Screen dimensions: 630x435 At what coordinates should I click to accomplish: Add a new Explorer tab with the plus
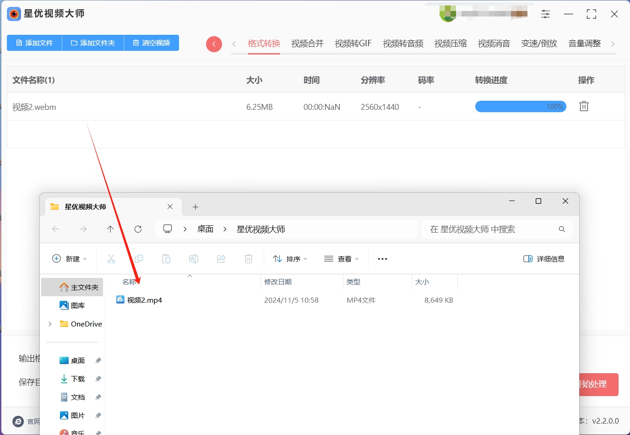pos(196,207)
